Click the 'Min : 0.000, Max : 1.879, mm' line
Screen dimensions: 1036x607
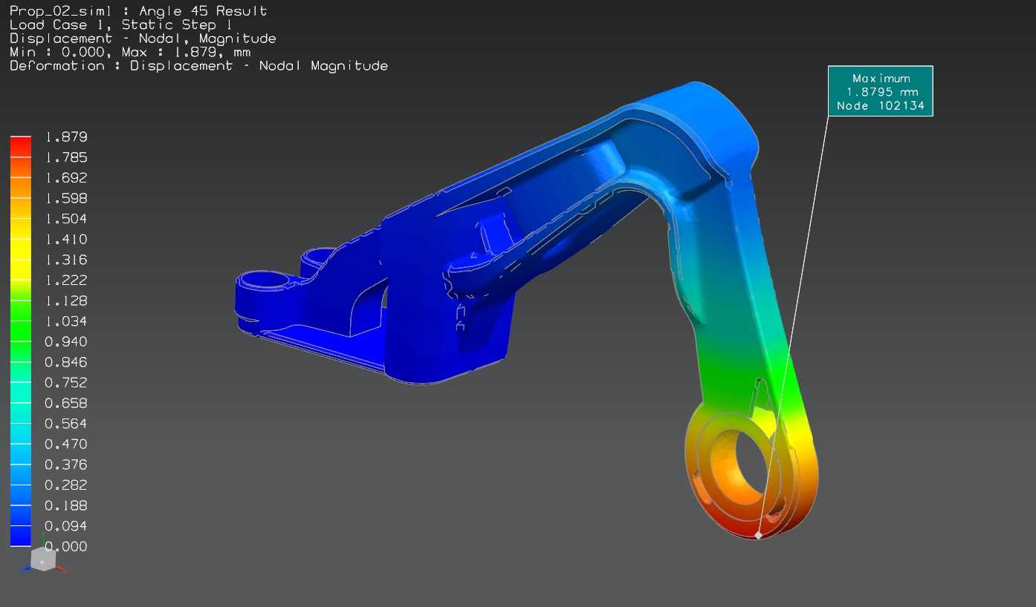130,52
